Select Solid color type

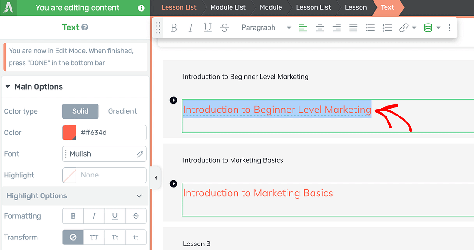point(81,111)
